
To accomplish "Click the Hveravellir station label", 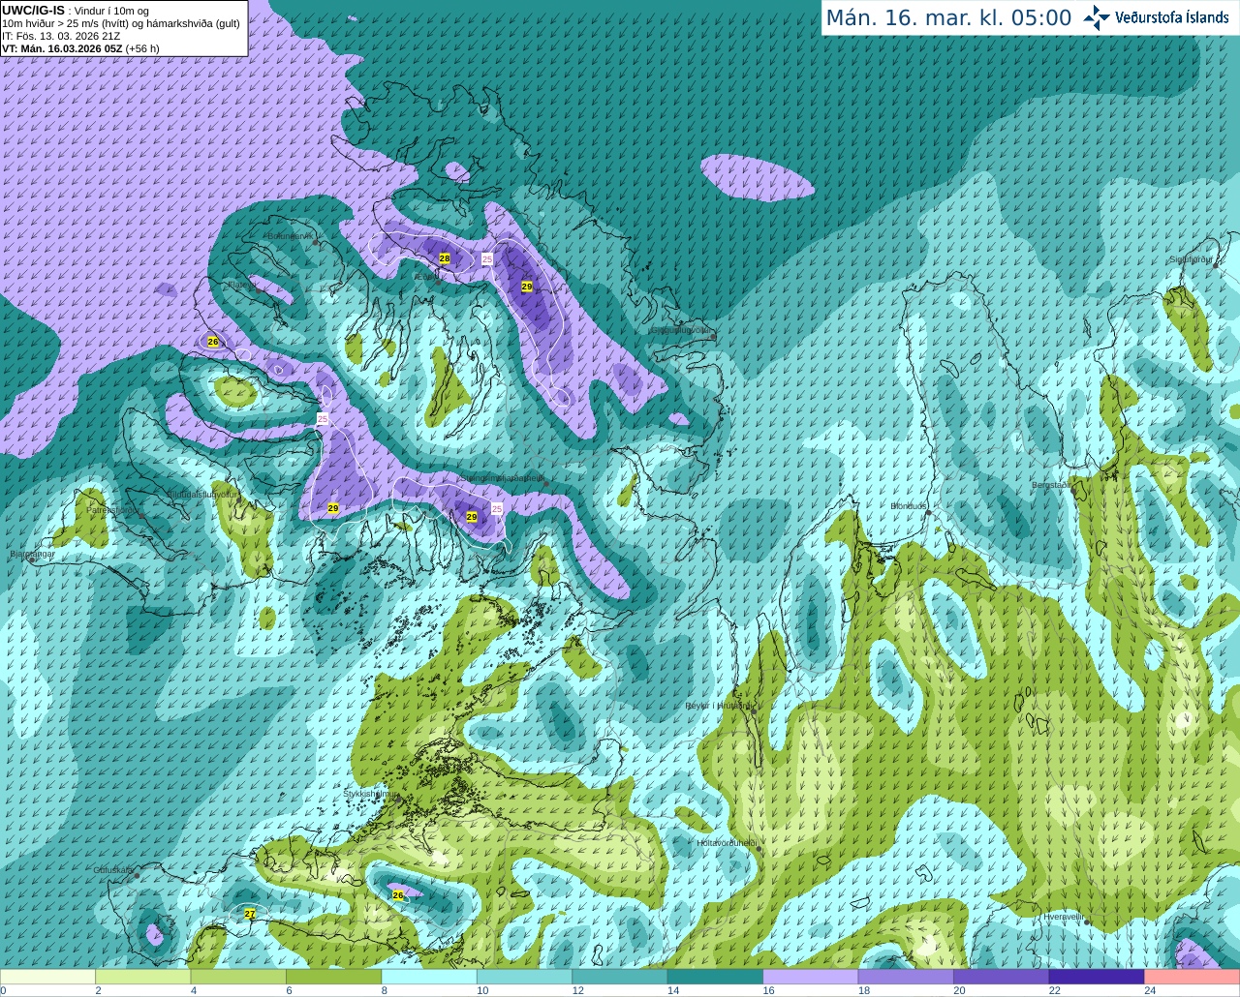I will click(x=1063, y=916).
